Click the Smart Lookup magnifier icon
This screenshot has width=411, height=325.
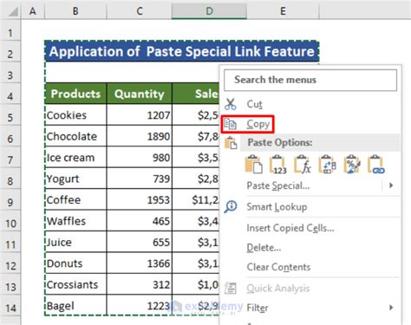tap(231, 207)
